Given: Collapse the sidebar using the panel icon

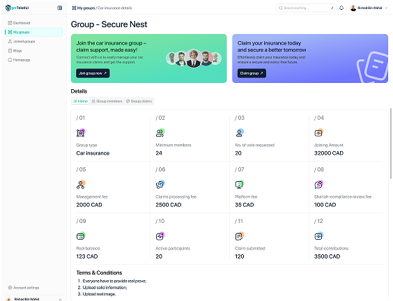Looking at the screenshot, I should coord(60,8).
